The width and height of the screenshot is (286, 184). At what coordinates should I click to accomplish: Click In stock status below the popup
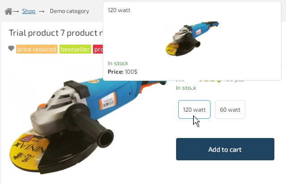186,88
